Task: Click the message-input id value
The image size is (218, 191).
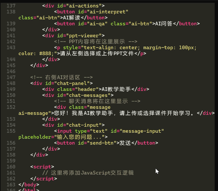Action: tap(142, 131)
